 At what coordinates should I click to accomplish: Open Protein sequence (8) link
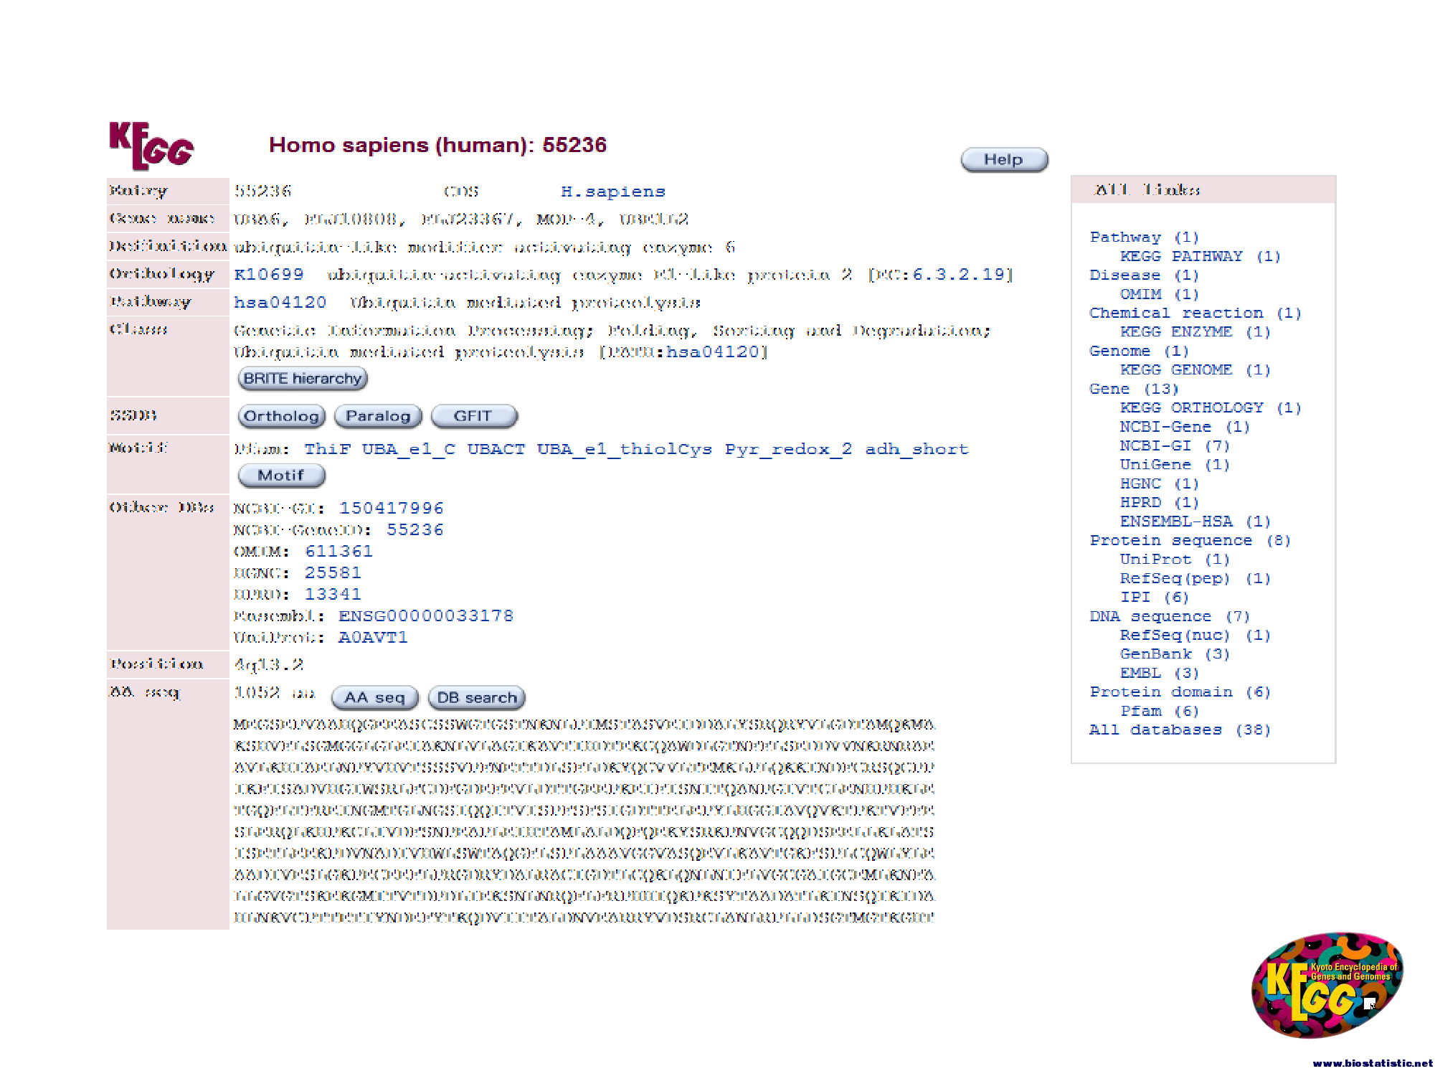tap(1190, 541)
